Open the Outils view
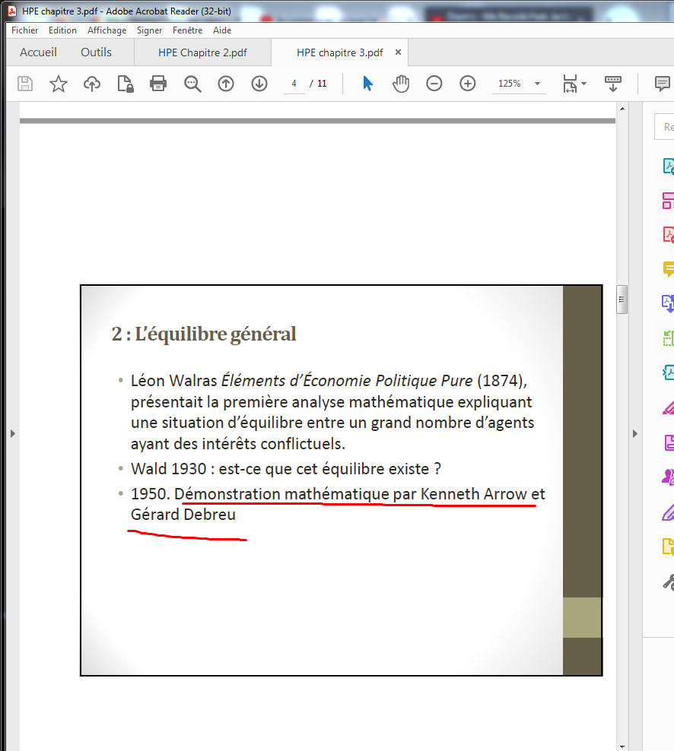This screenshot has width=674, height=751. tap(96, 52)
